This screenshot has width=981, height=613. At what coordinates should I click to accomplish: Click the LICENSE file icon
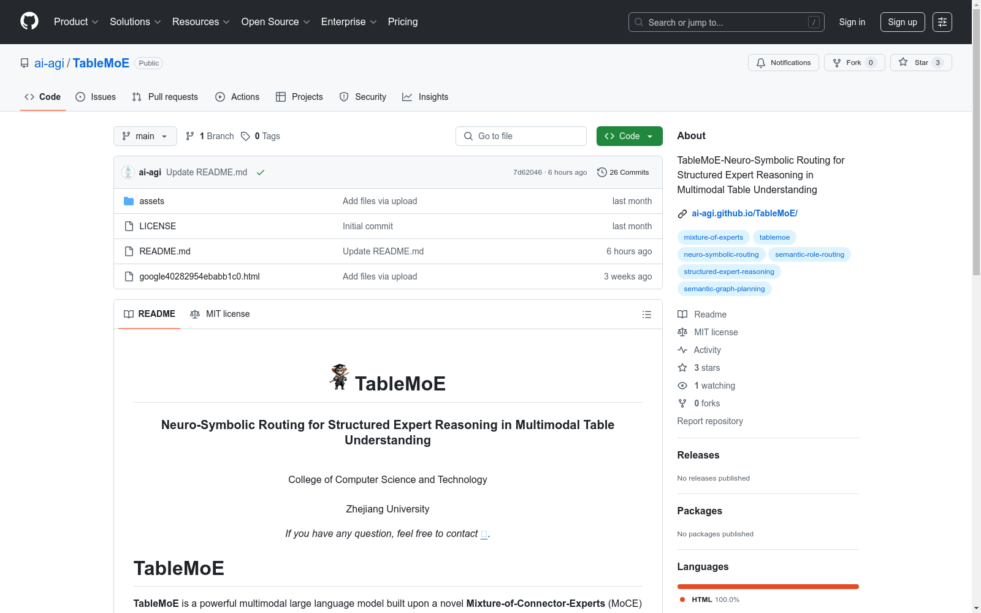[x=129, y=226]
